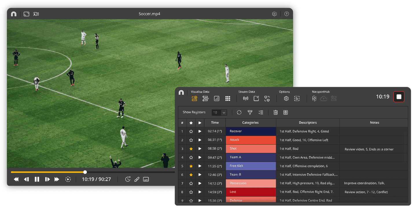Click the fast rewind button in player

click(16, 179)
